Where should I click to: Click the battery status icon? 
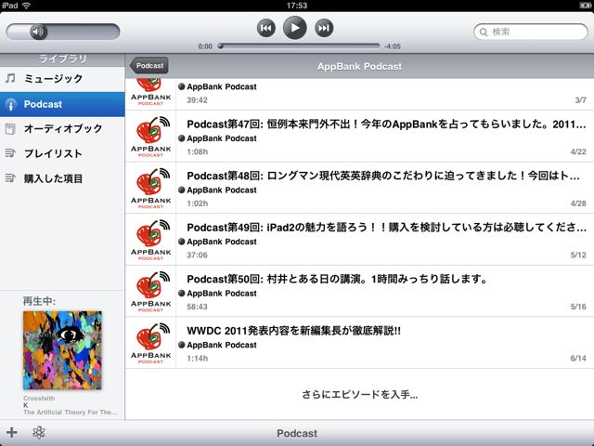(x=584, y=6)
